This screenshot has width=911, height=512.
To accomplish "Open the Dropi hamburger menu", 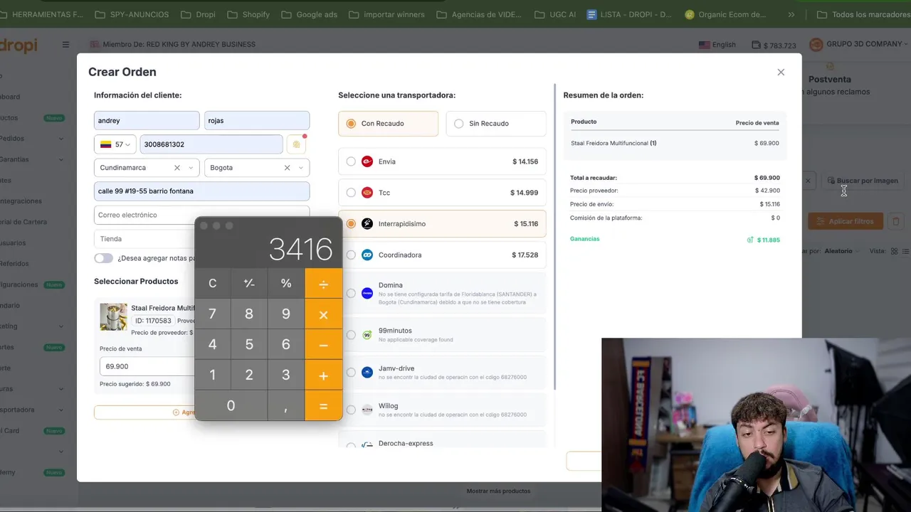I will point(65,44).
